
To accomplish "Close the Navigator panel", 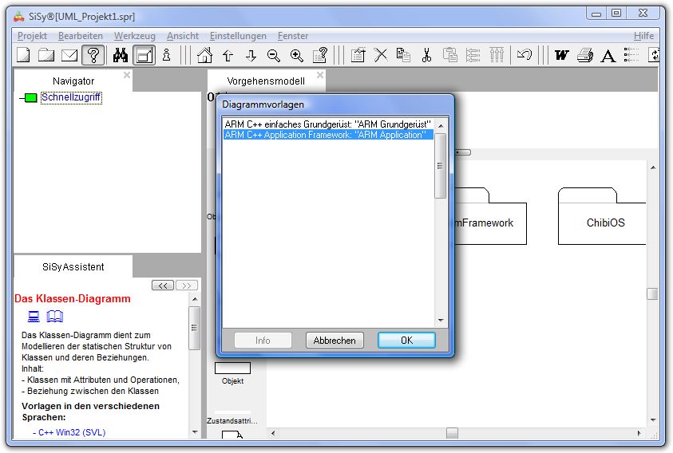I will tap(127, 75).
